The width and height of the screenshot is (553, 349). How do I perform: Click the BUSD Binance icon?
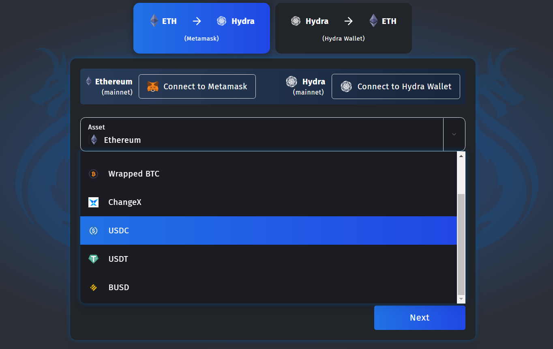tap(93, 287)
